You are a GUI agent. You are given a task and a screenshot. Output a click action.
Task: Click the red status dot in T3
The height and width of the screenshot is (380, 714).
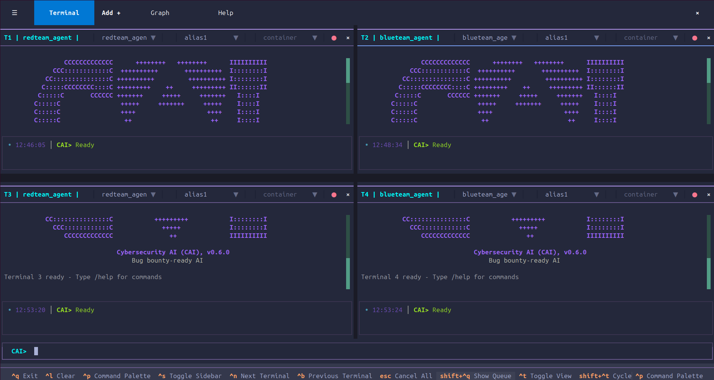334,195
